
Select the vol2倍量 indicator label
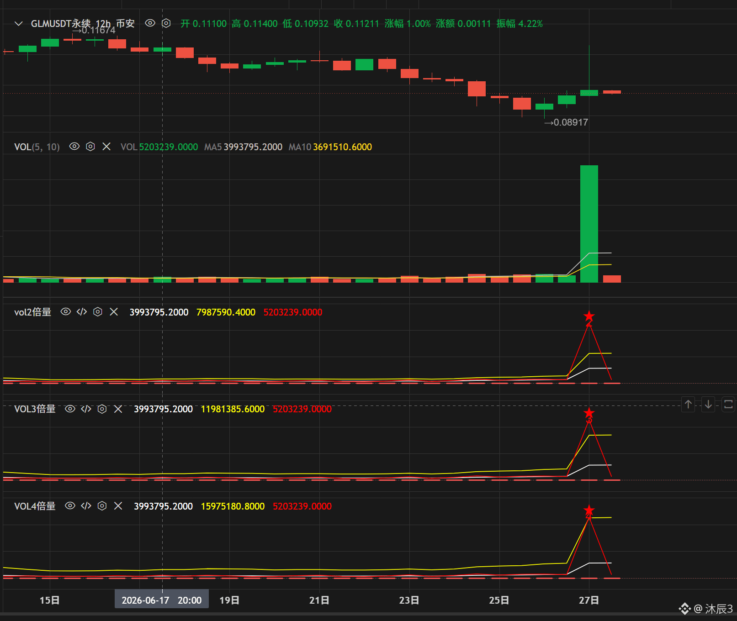[x=33, y=312]
